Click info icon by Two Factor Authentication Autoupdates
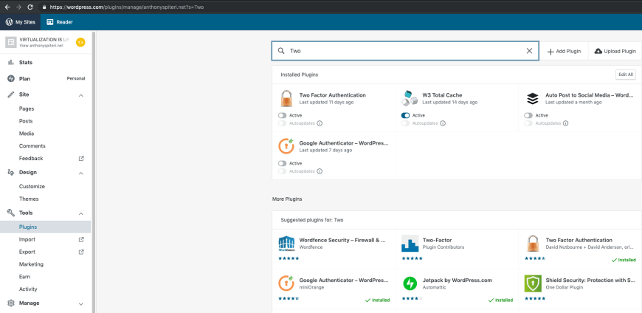This screenshot has height=313, width=642. [x=320, y=123]
